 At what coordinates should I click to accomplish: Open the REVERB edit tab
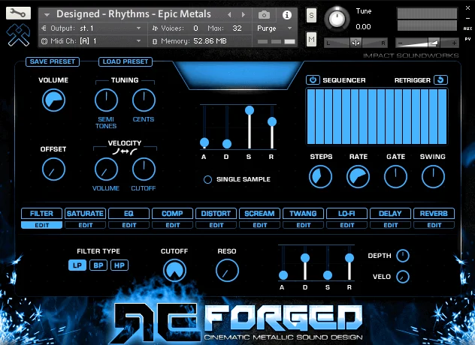434,225
